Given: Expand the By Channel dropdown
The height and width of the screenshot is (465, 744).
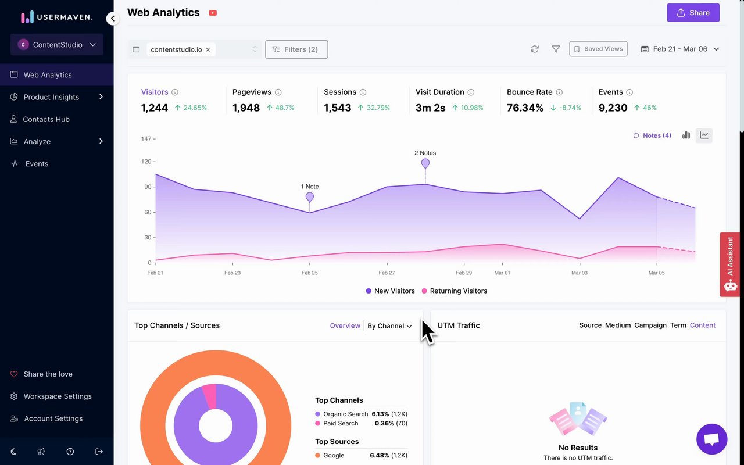Looking at the screenshot, I should pos(389,326).
